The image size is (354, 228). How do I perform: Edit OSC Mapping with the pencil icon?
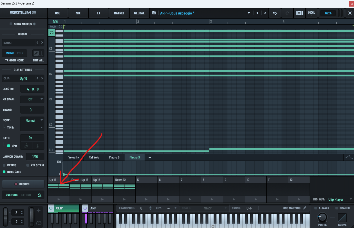[304, 208]
